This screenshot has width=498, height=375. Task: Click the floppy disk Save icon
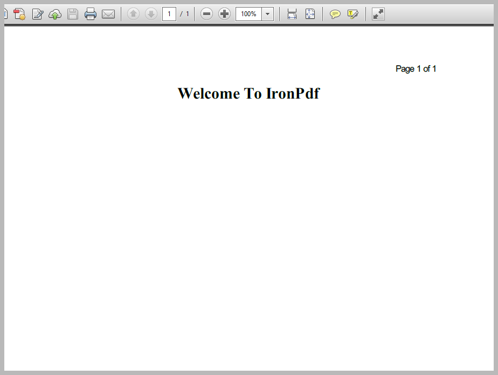pyautogui.click(x=73, y=15)
